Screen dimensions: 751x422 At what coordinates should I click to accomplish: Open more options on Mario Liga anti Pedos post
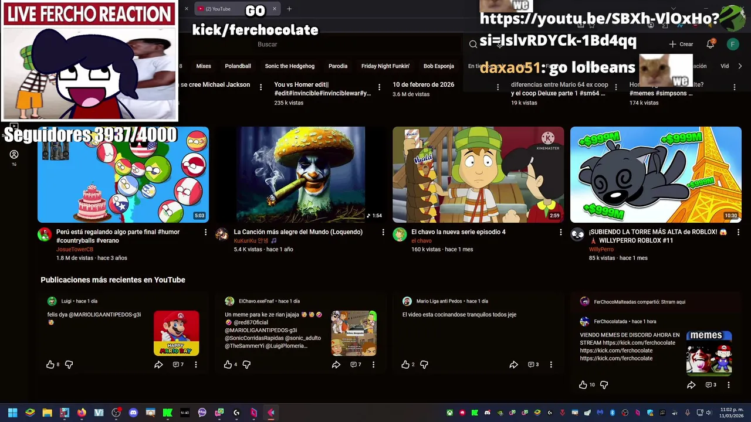point(551,365)
